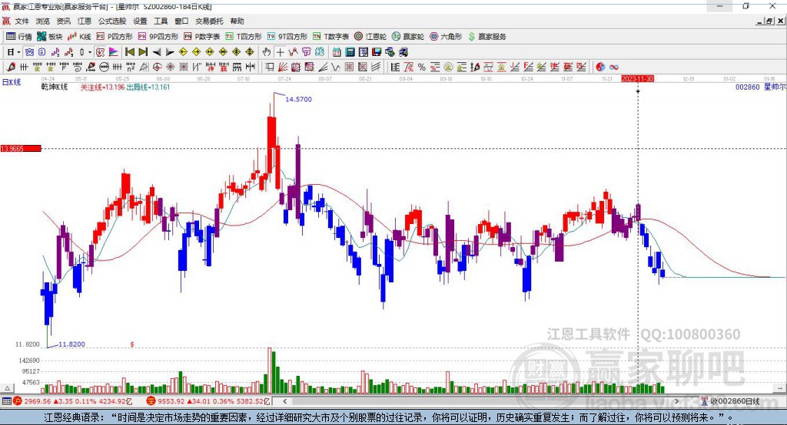This screenshot has width=787, height=425.
Task: Click the red 2023-11-30 date marker
Action: point(637,79)
